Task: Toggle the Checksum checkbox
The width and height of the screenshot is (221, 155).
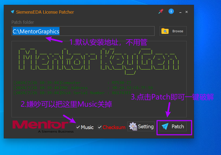Action: tap(100, 127)
